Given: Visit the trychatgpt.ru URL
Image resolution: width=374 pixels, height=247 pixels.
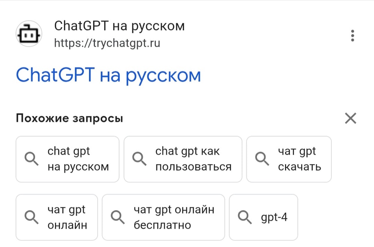Looking at the screenshot, I should click(x=107, y=43).
